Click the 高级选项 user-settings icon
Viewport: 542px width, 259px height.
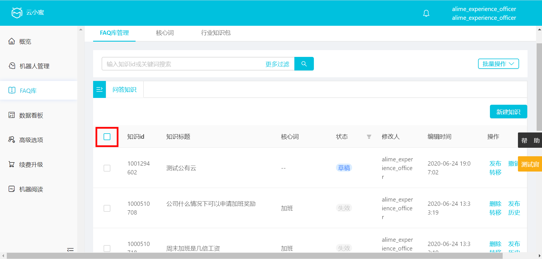point(12,140)
